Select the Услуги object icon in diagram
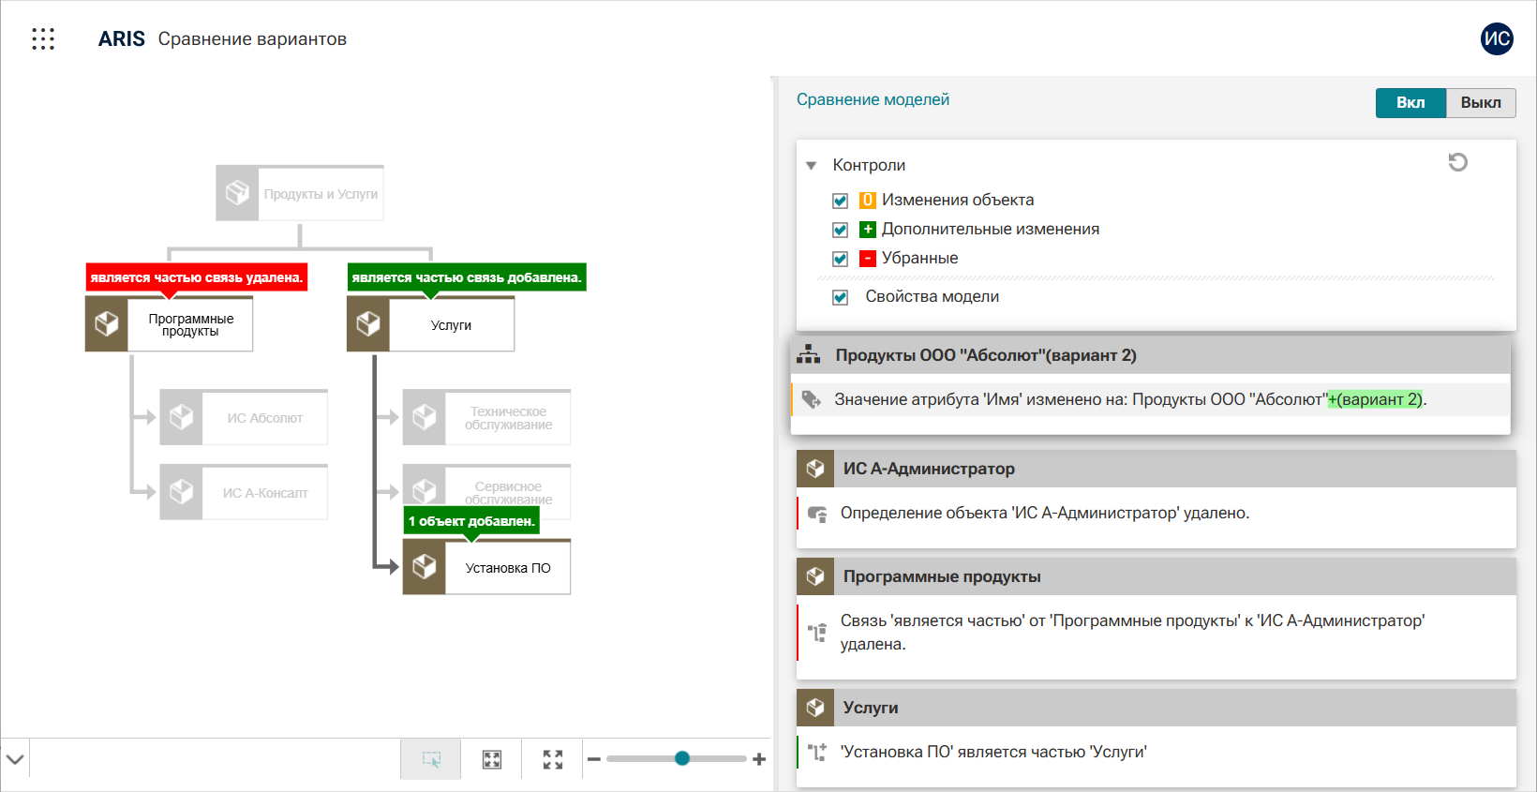This screenshot has width=1537, height=792. coord(368,324)
